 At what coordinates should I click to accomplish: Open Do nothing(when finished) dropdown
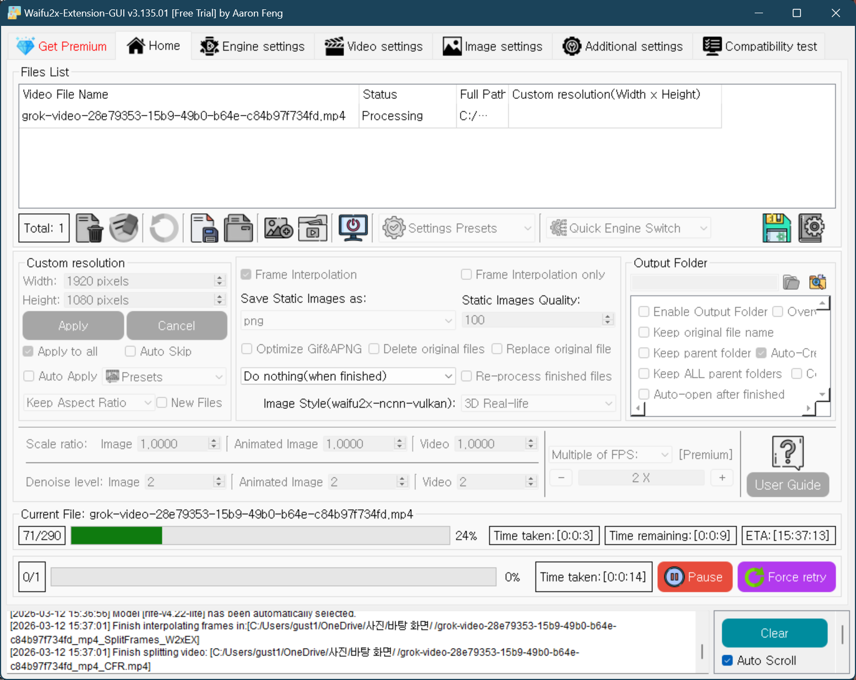(x=348, y=376)
